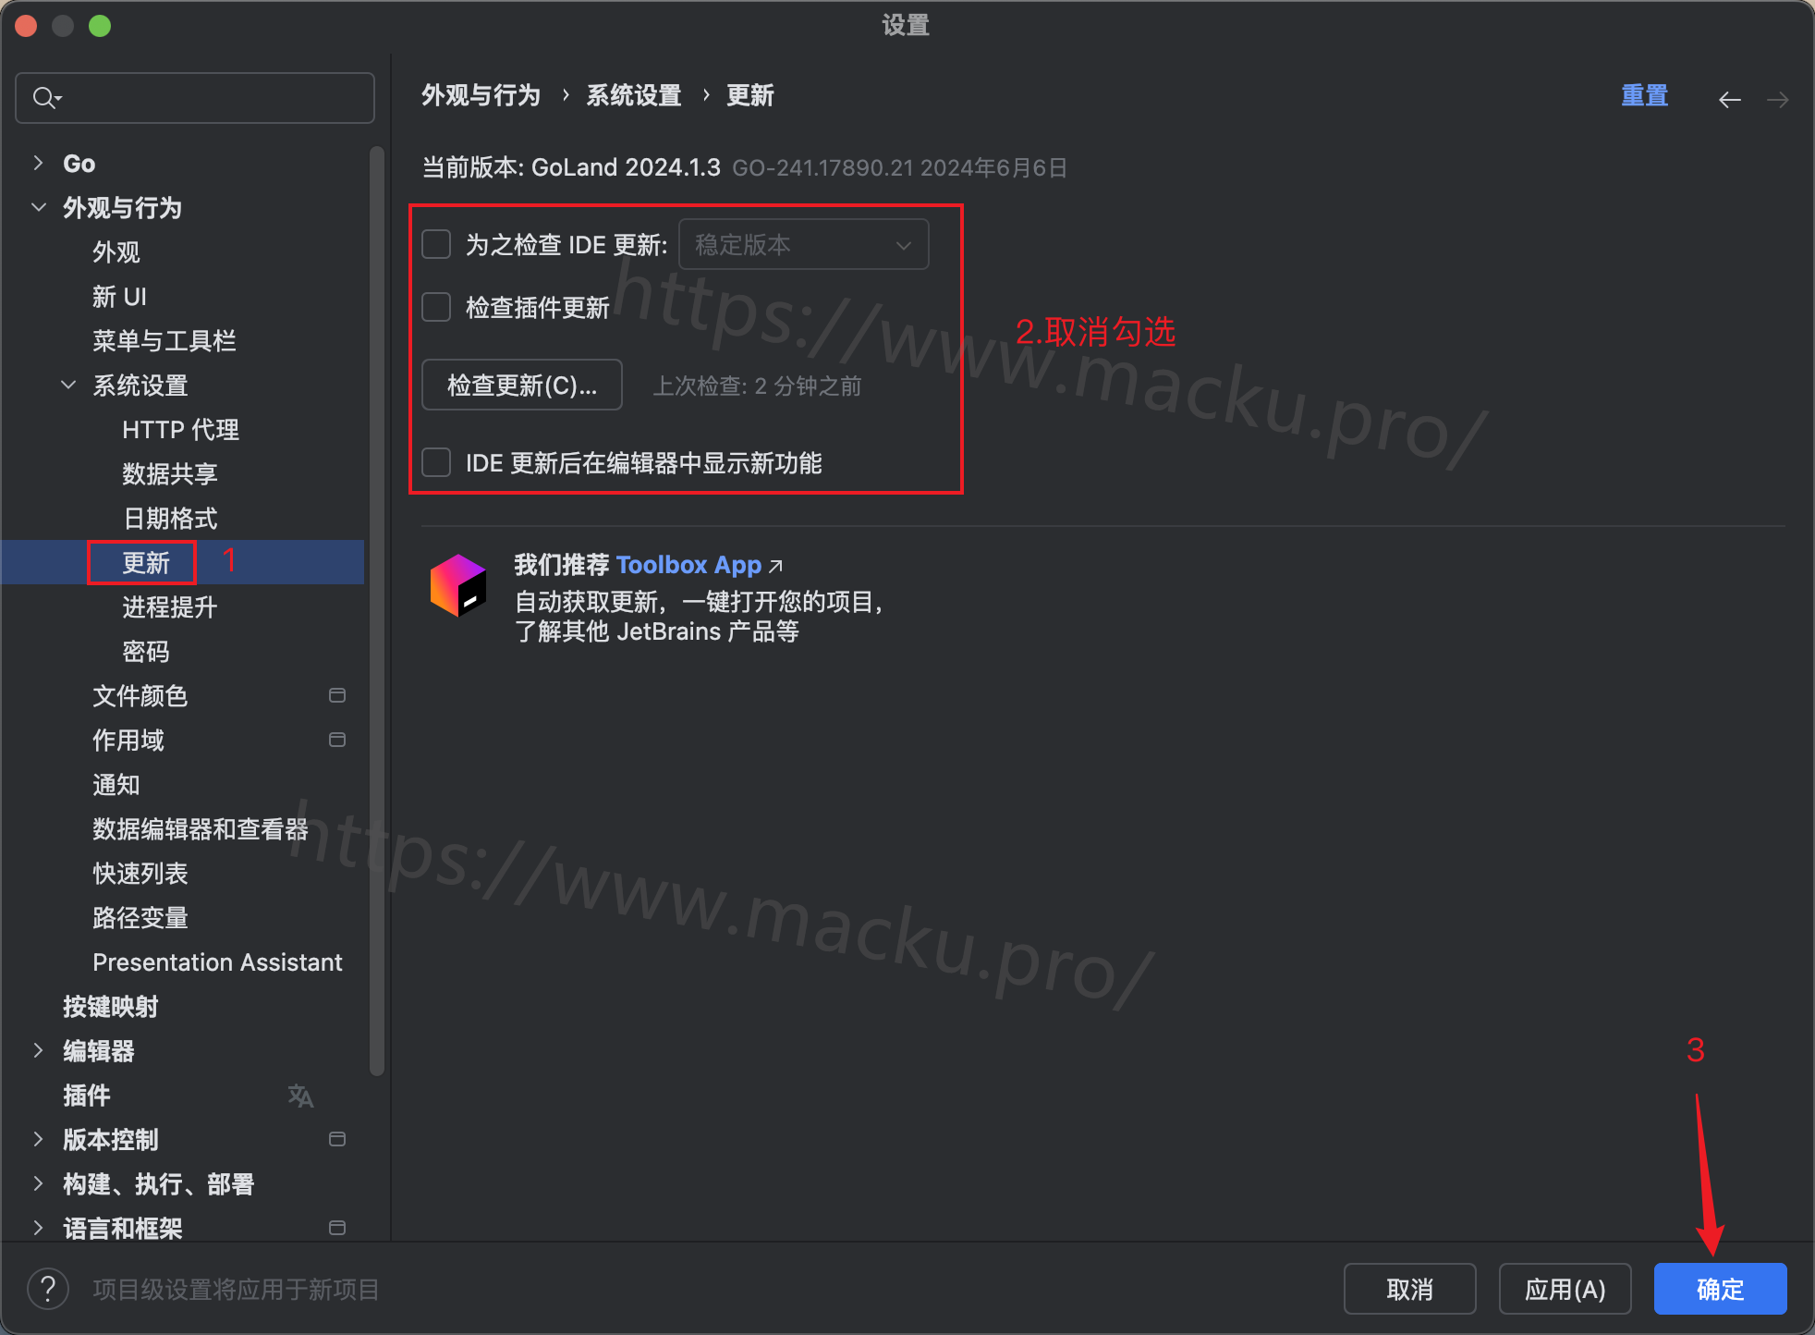Expand the 编辑器 section
Viewport: 1815px width, 1335px height.
click(x=38, y=1050)
